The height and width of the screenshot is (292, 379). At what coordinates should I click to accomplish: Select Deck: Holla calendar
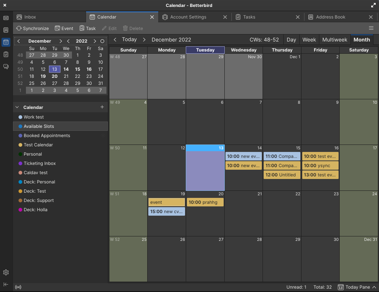pyautogui.click(x=60, y=210)
